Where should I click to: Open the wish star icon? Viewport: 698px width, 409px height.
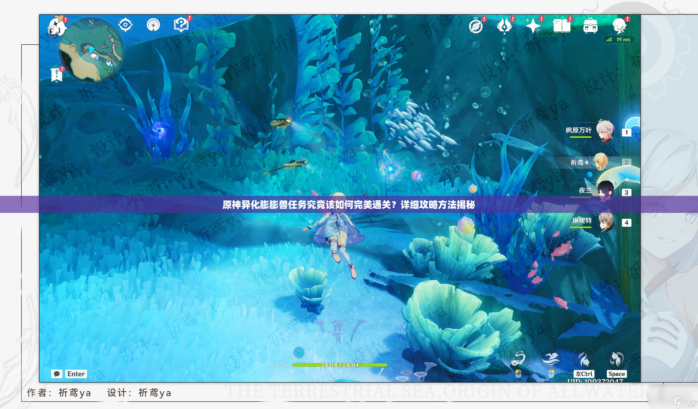coord(533,26)
